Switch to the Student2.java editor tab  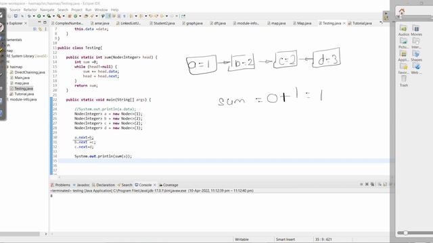[x=162, y=23]
